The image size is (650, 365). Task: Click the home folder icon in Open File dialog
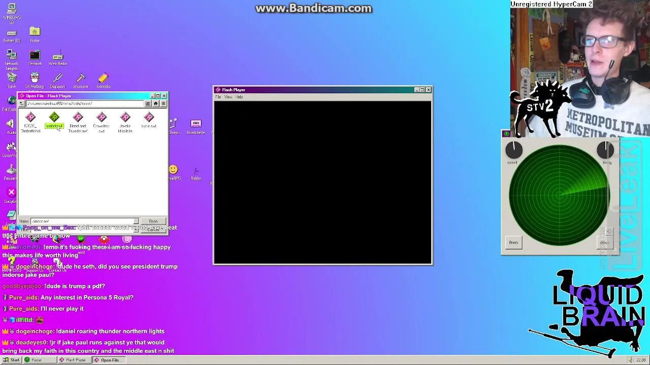[156, 104]
